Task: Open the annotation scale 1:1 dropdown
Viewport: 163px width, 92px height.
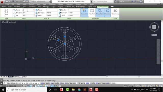Action: (138, 86)
